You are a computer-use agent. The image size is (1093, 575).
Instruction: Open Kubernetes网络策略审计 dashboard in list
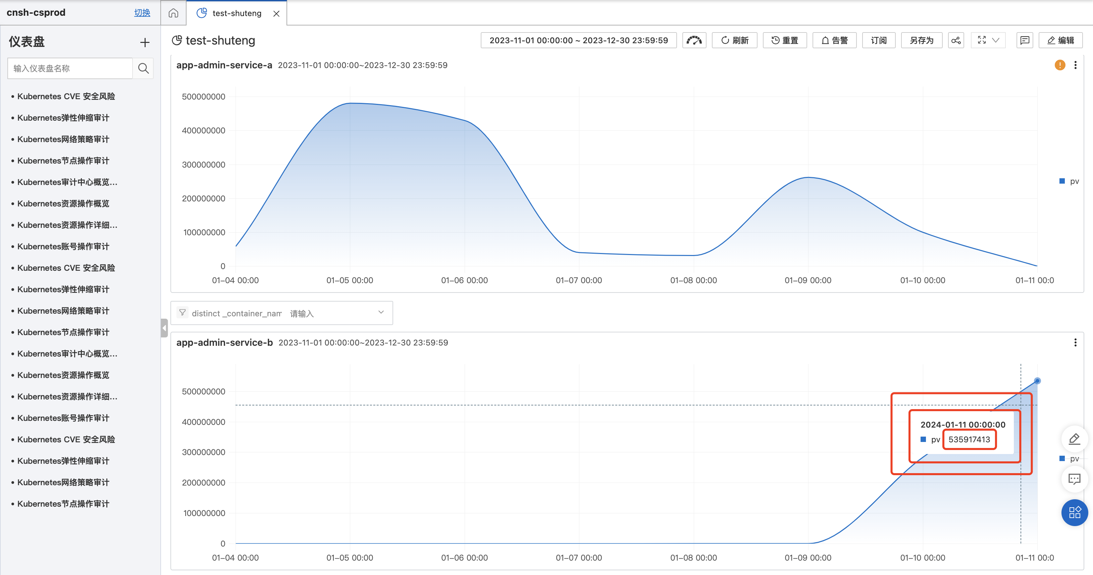[63, 139]
